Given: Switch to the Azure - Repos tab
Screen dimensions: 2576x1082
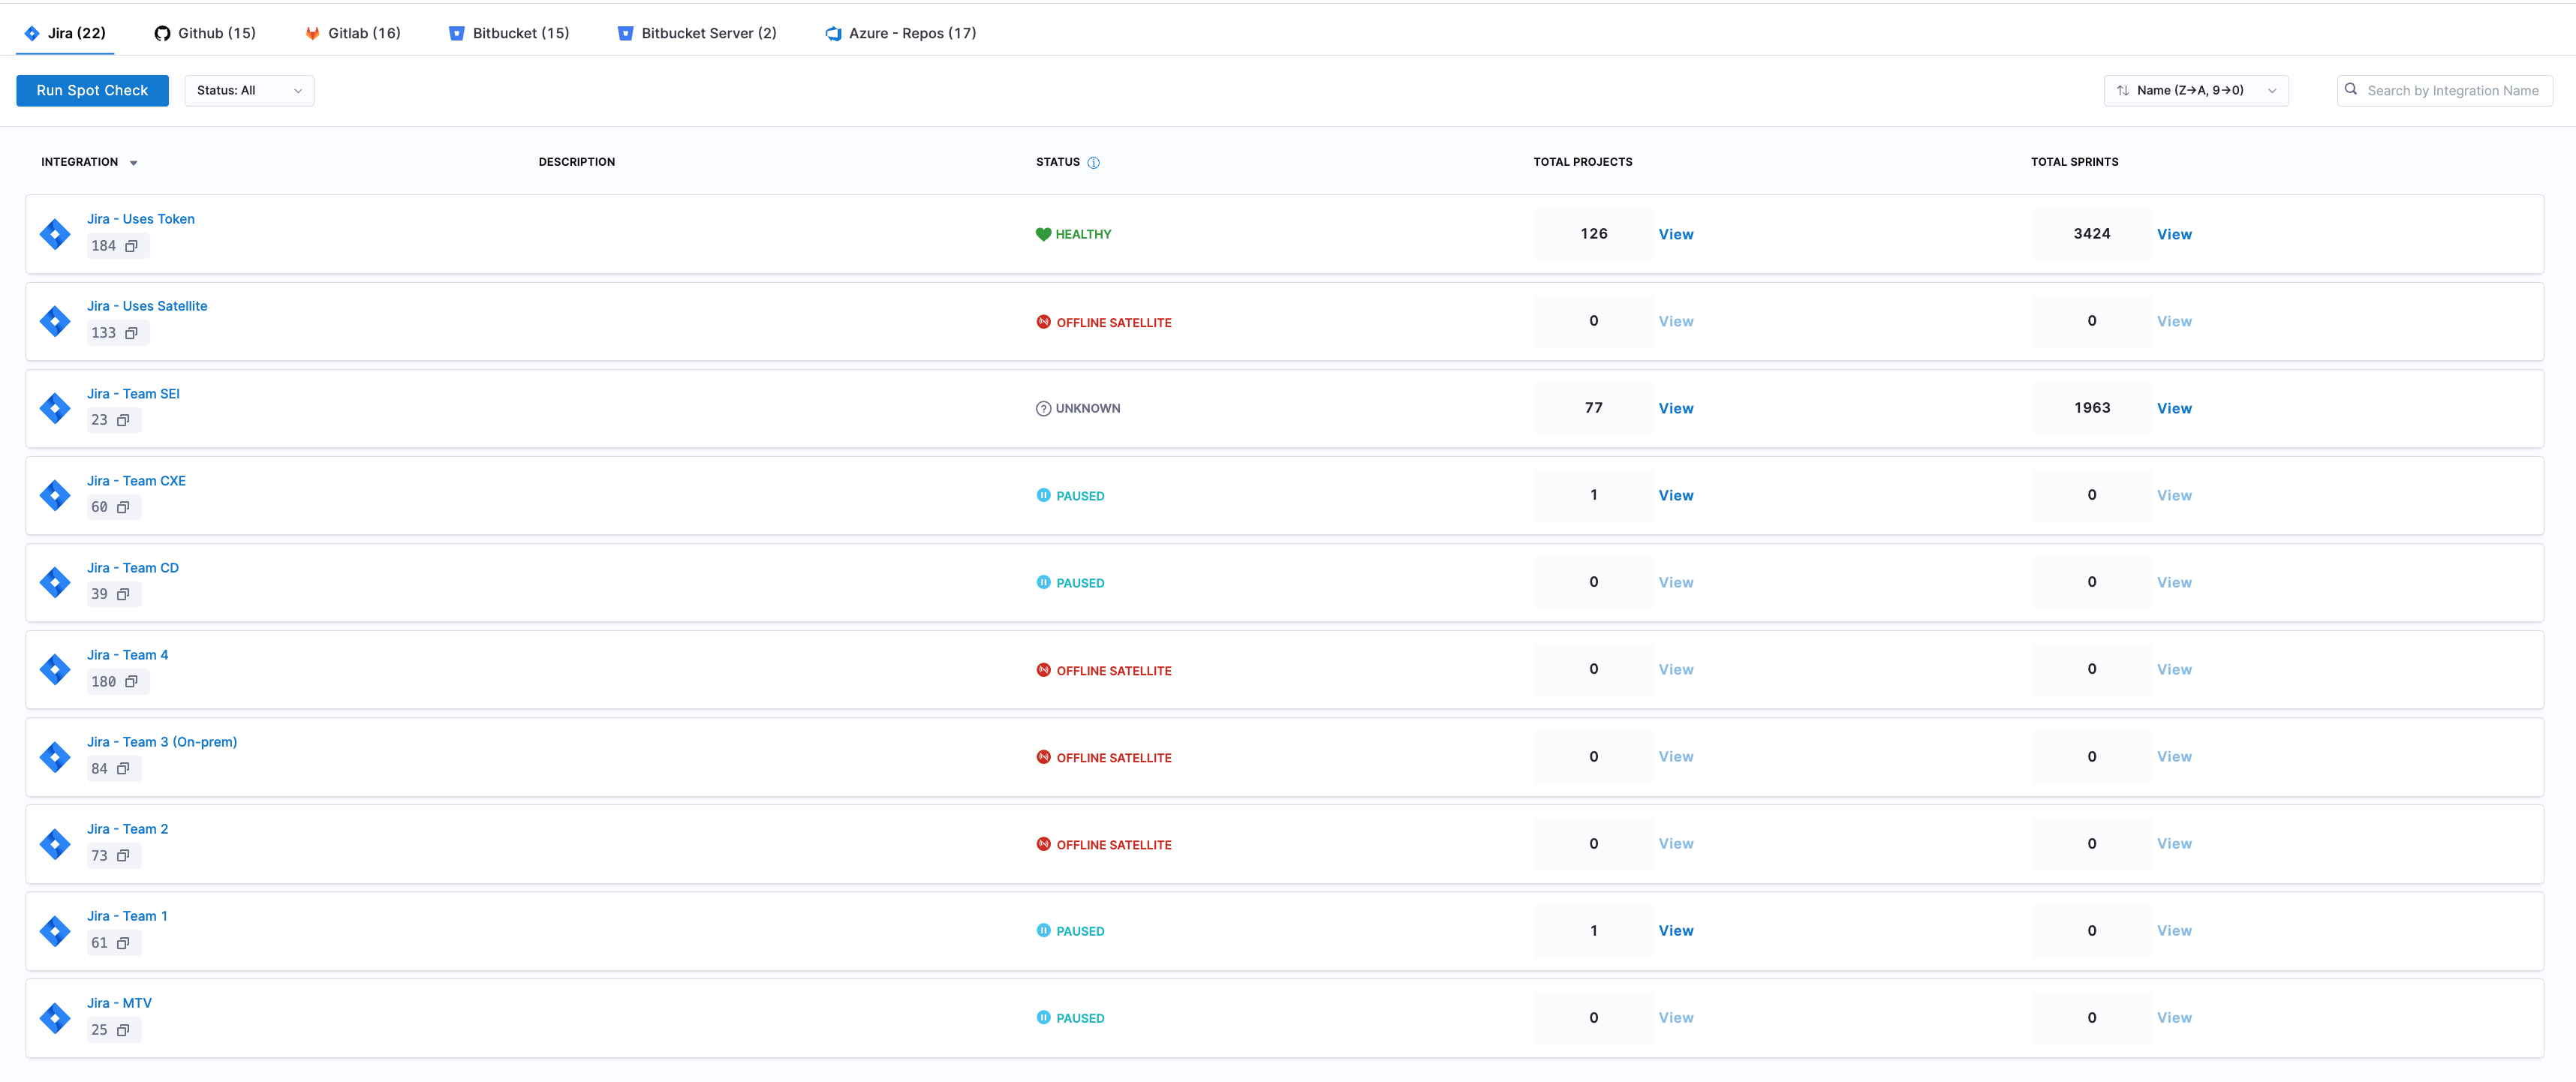Looking at the screenshot, I should pos(899,32).
